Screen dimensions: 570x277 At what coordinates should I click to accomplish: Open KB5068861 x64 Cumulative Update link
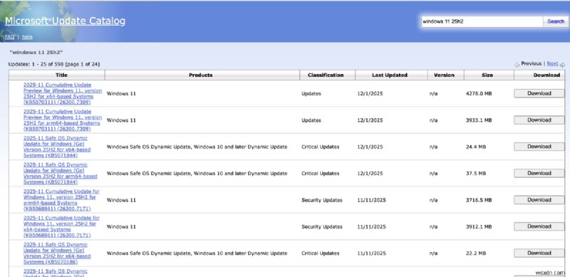point(61,226)
